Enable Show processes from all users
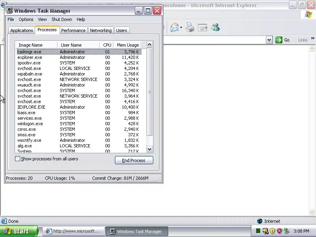Image resolution: width=316 pixels, height=237 pixels. coord(17,159)
